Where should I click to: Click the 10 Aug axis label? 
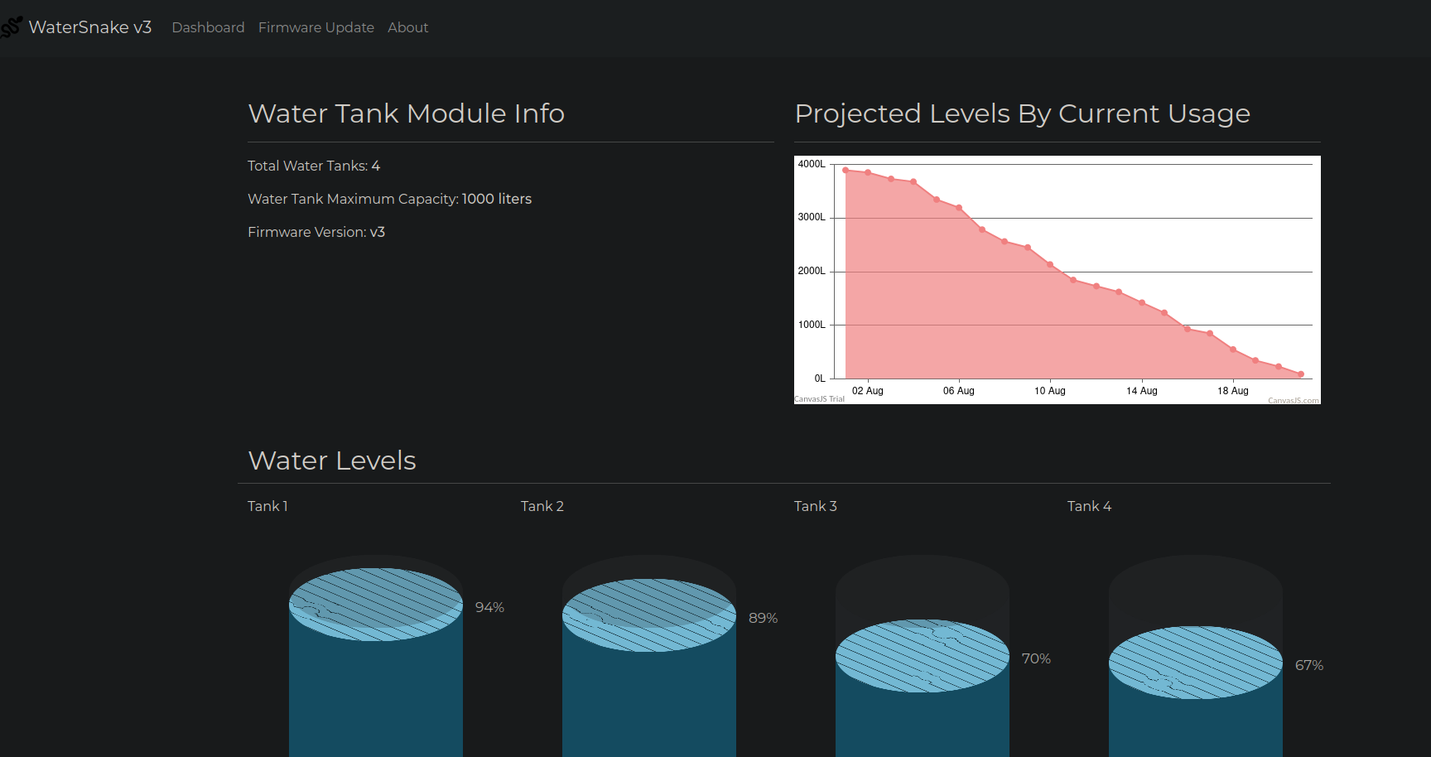pos(1050,391)
